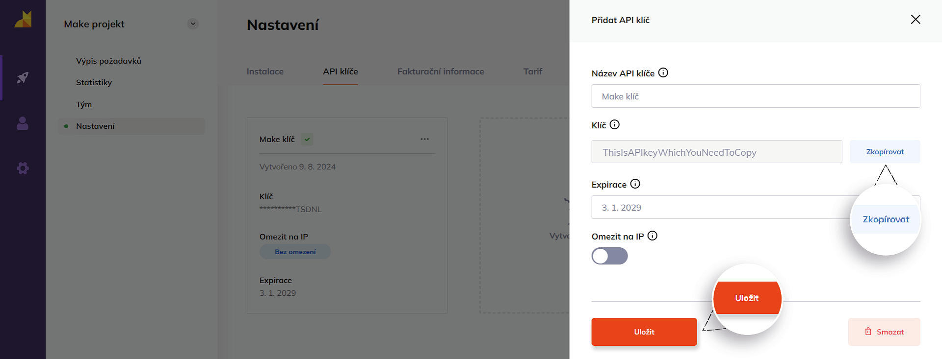Switch to the Instalace tab
942x359 pixels.
click(x=265, y=72)
